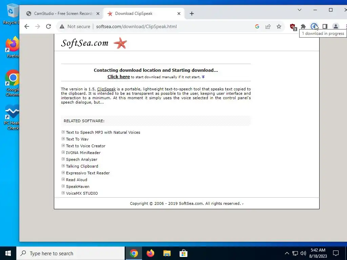The height and width of the screenshot is (260, 347).
Task: Select the Firefox desktop shortcut
Action: pos(13,47)
